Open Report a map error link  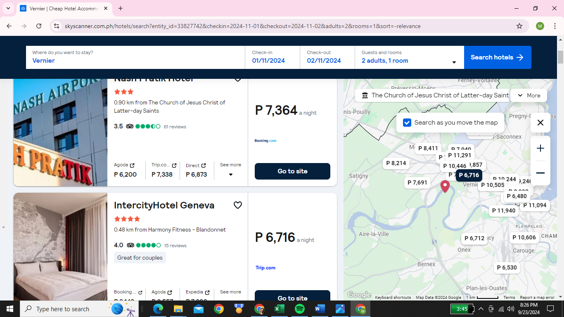(x=537, y=298)
